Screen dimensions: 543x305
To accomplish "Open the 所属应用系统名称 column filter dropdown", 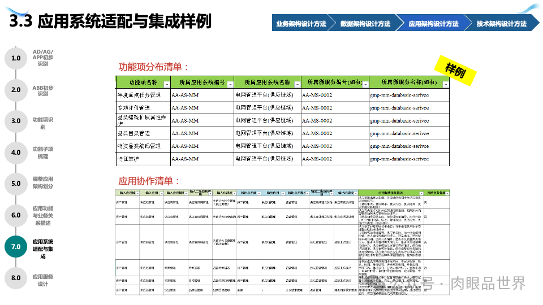I will point(297,85).
